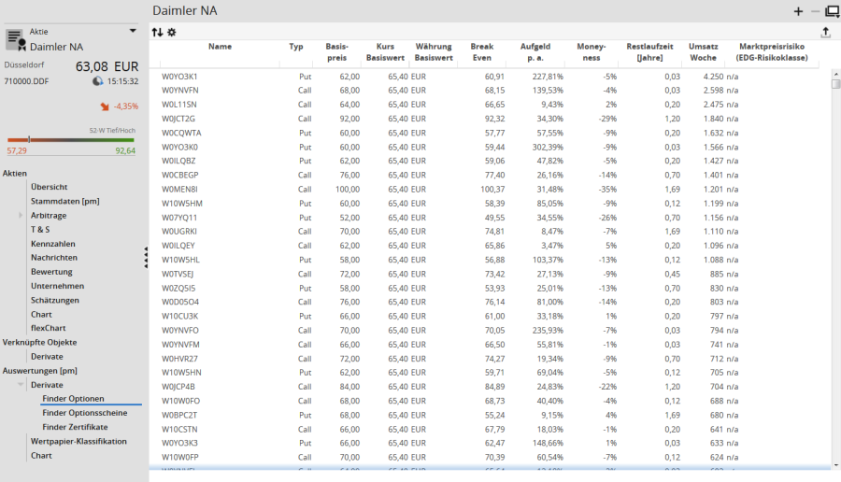
Task: Open the Nachrichten menu entry
Action: 54,258
